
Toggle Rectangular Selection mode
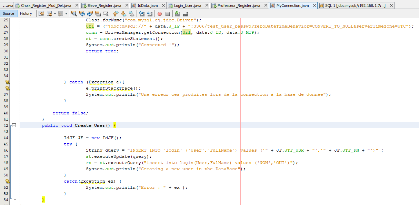coord(105,14)
